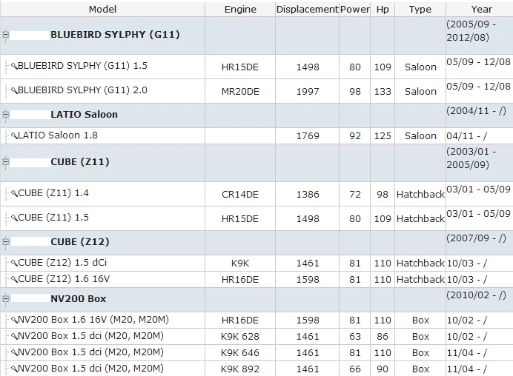The image size is (513, 376).
Task: Click Hp value 90
Action: coord(383,369)
